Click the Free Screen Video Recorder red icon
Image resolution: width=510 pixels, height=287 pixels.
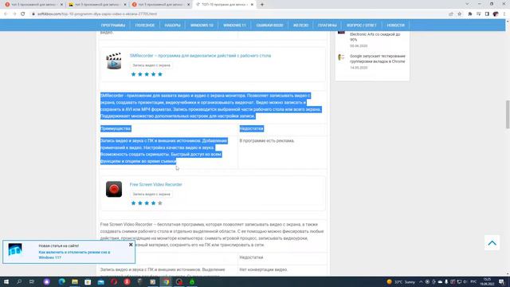(114, 189)
